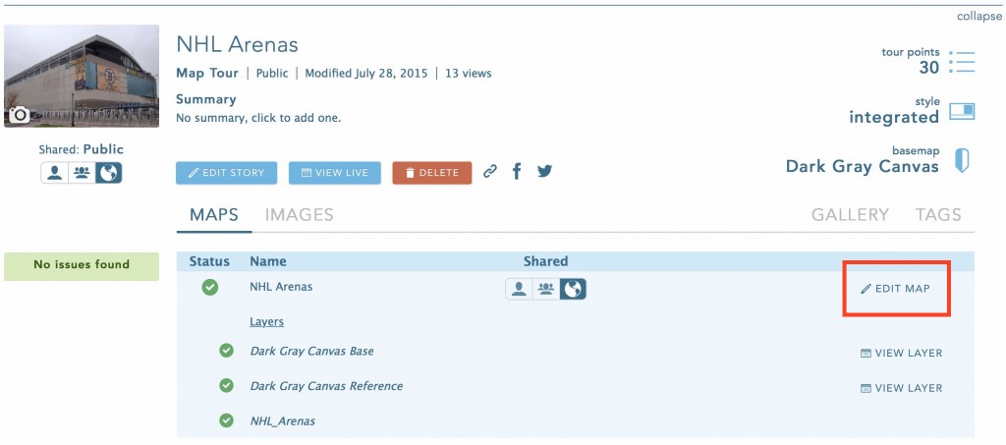Image resolution: width=1006 pixels, height=445 pixels.
Task: Collapse the story details panel
Action: point(979,17)
